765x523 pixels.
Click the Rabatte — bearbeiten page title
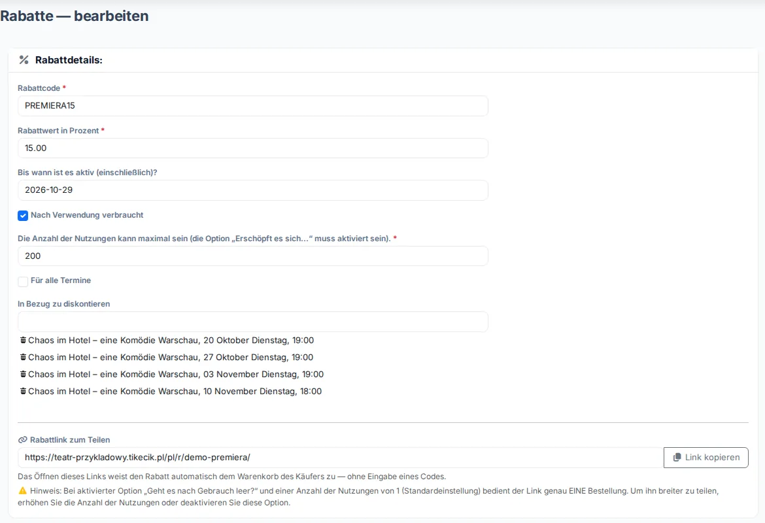[x=74, y=16]
